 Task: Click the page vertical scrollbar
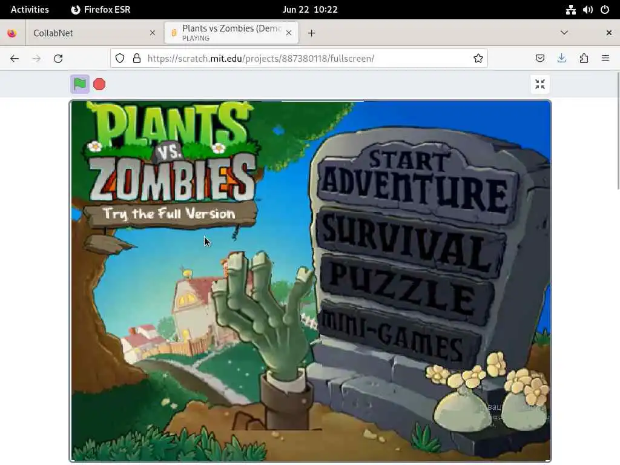[618, 131]
